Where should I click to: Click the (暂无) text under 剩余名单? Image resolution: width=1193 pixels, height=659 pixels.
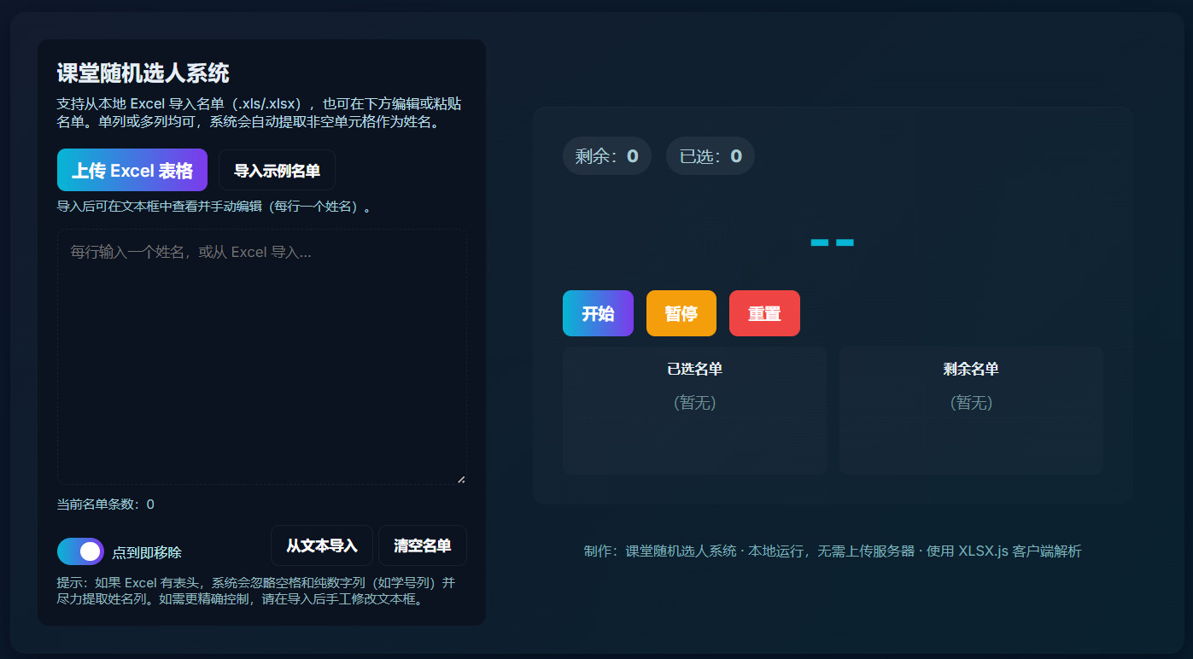point(970,403)
